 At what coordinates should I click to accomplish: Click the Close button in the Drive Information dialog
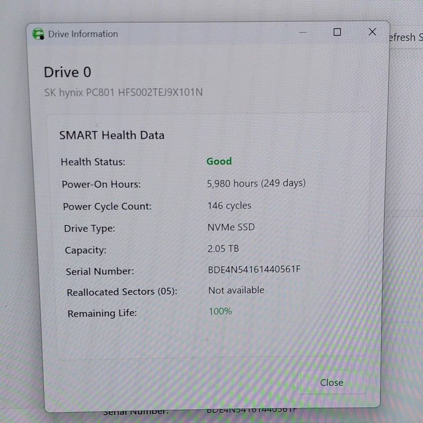tap(332, 382)
